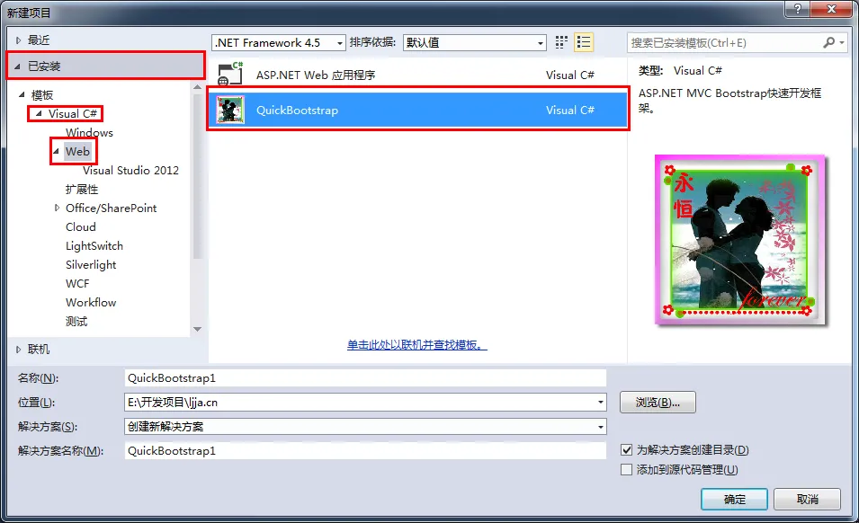Switch to small icons view

point(561,42)
